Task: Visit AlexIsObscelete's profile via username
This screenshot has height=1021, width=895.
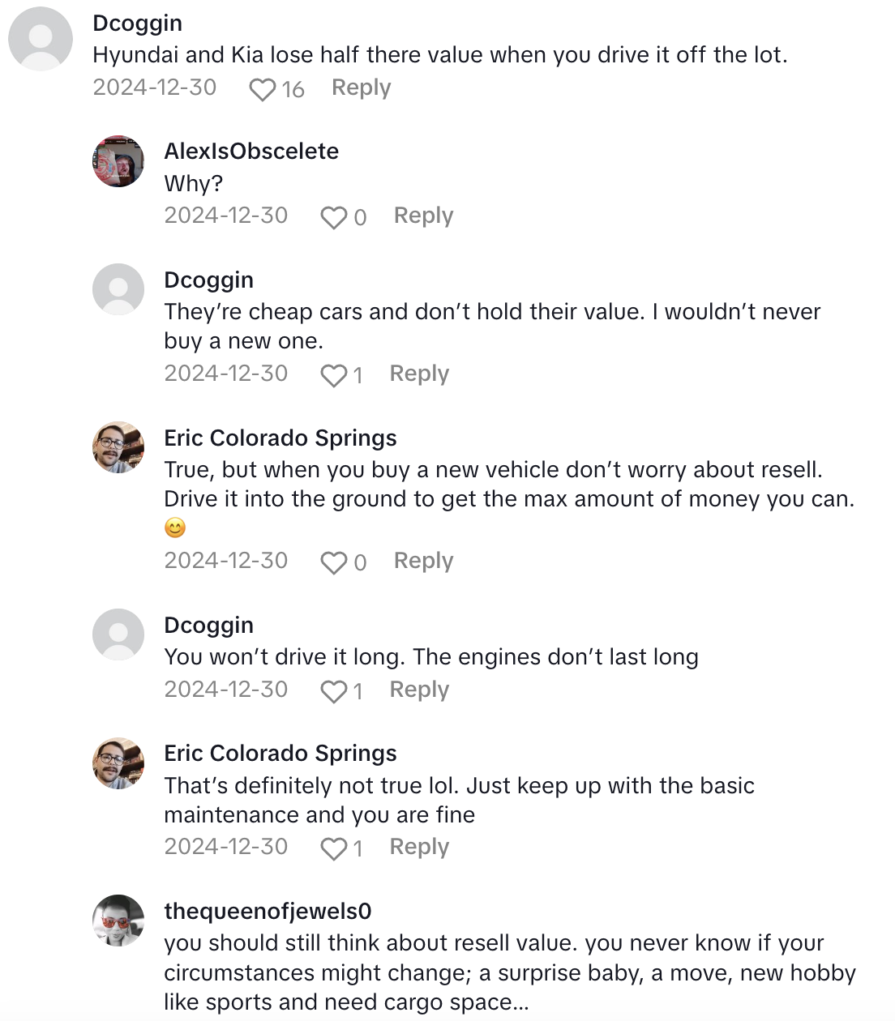Action: coord(251,151)
